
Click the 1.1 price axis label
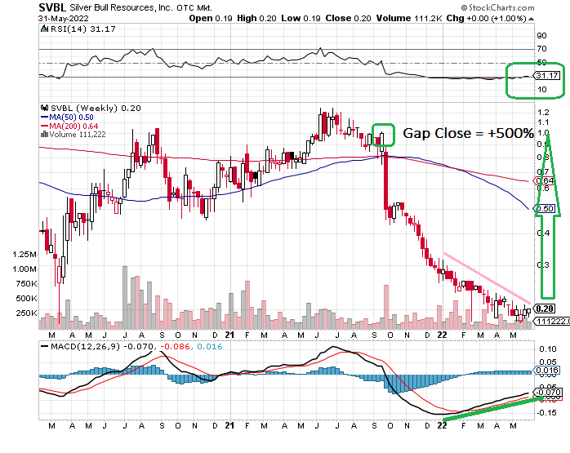tap(544, 122)
